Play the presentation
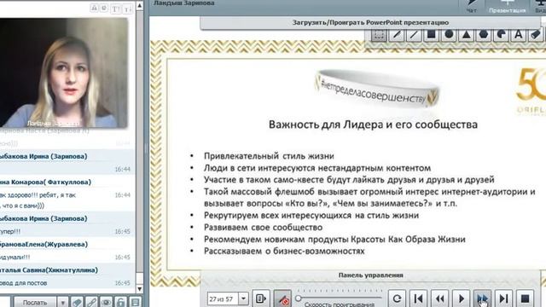546x307 pixels. pos(461,298)
